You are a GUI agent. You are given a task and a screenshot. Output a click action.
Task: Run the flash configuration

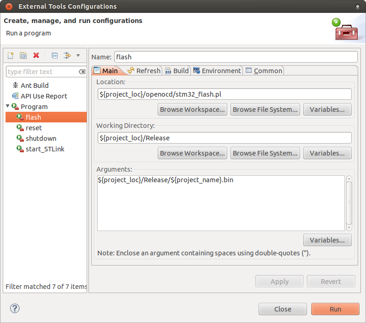pyautogui.click(x=335, y=309)
